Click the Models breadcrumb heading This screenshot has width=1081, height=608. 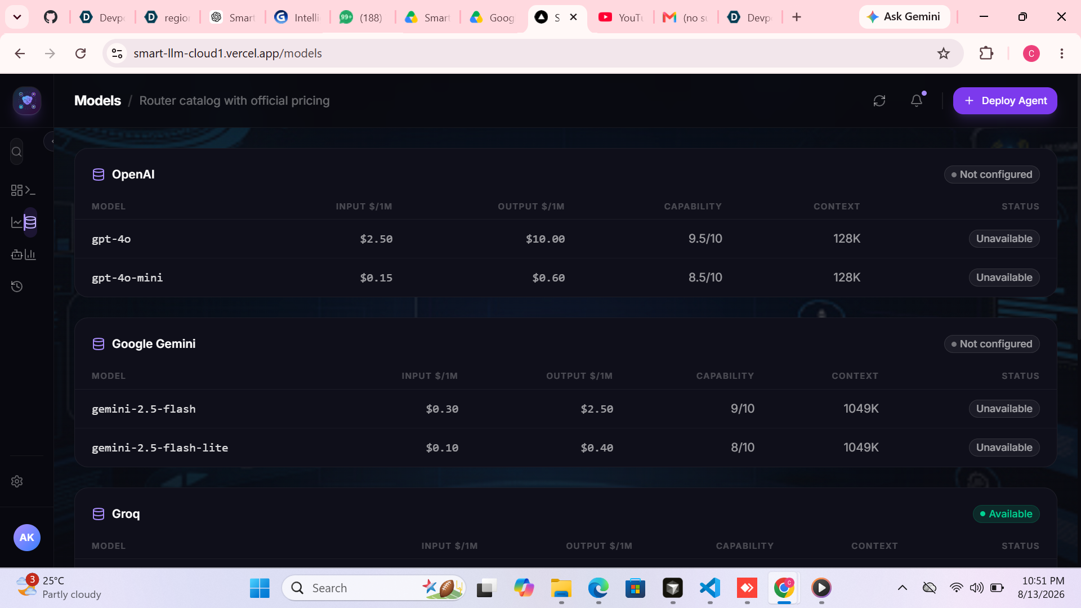(x=97, y=101)
